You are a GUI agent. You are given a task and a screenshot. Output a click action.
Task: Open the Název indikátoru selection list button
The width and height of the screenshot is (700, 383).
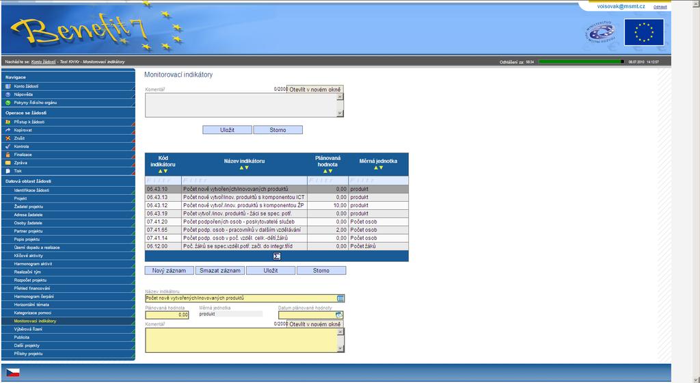click(340, 298)
